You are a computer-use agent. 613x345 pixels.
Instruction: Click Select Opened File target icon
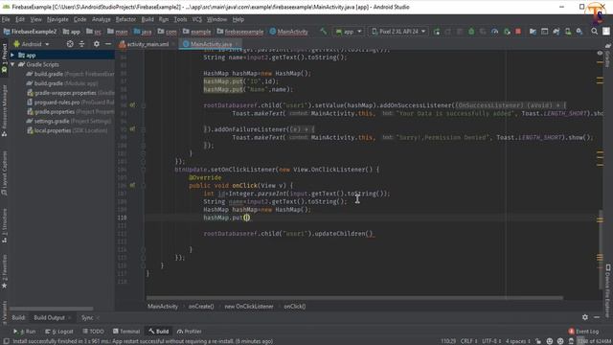70,44
